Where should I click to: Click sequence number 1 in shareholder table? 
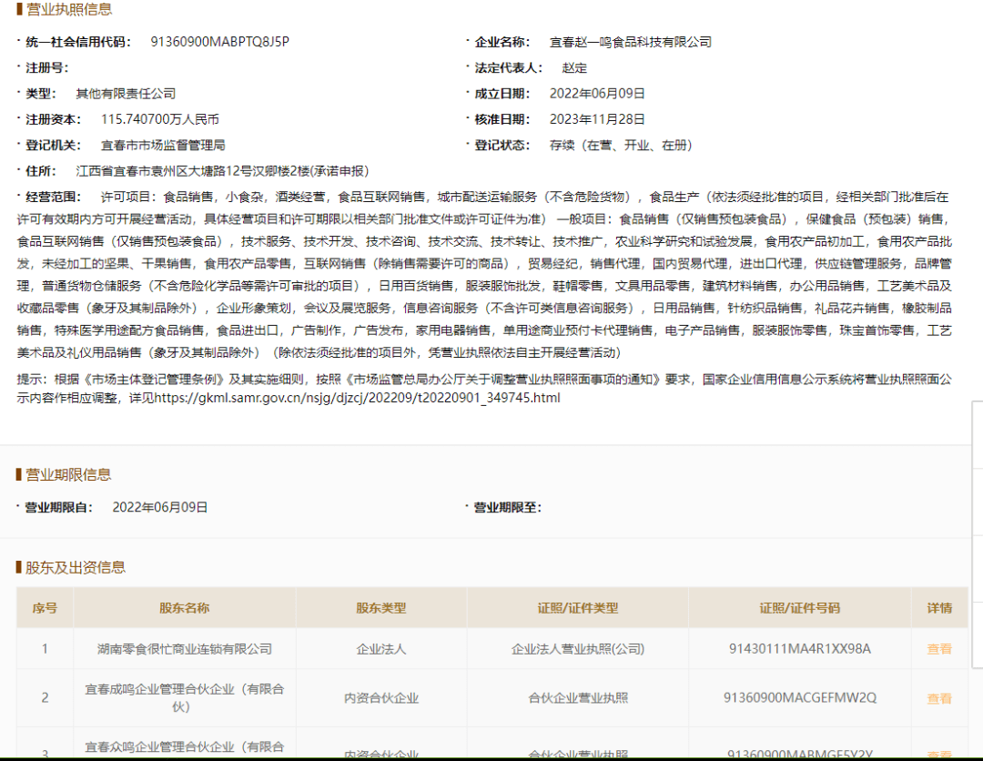point(46,649)
